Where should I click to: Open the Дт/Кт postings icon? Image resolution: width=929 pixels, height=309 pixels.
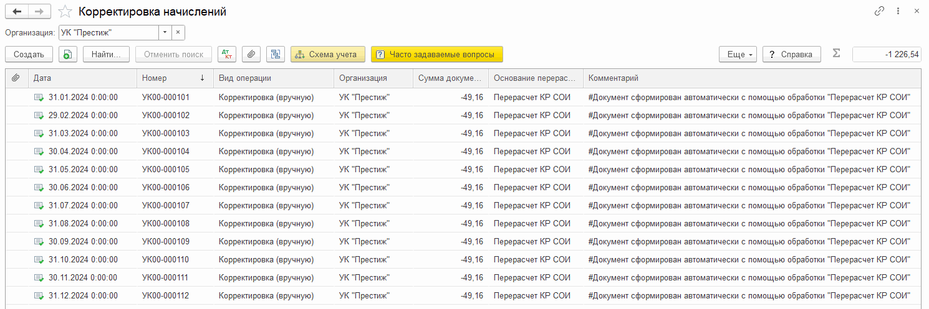click(227, 54)
